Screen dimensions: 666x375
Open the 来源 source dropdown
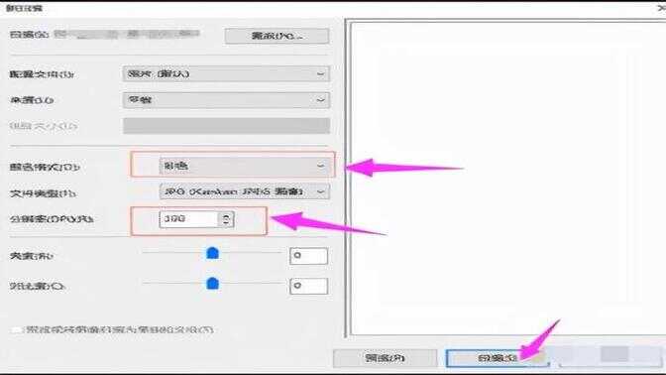226,100
